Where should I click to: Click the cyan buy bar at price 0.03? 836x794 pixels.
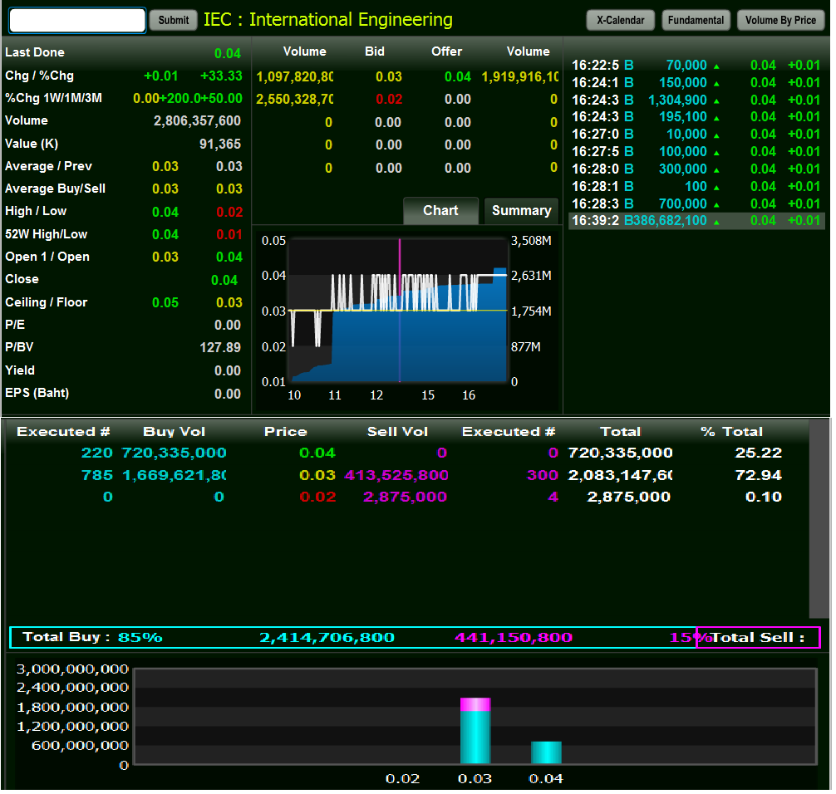click(x=475, y=738)
